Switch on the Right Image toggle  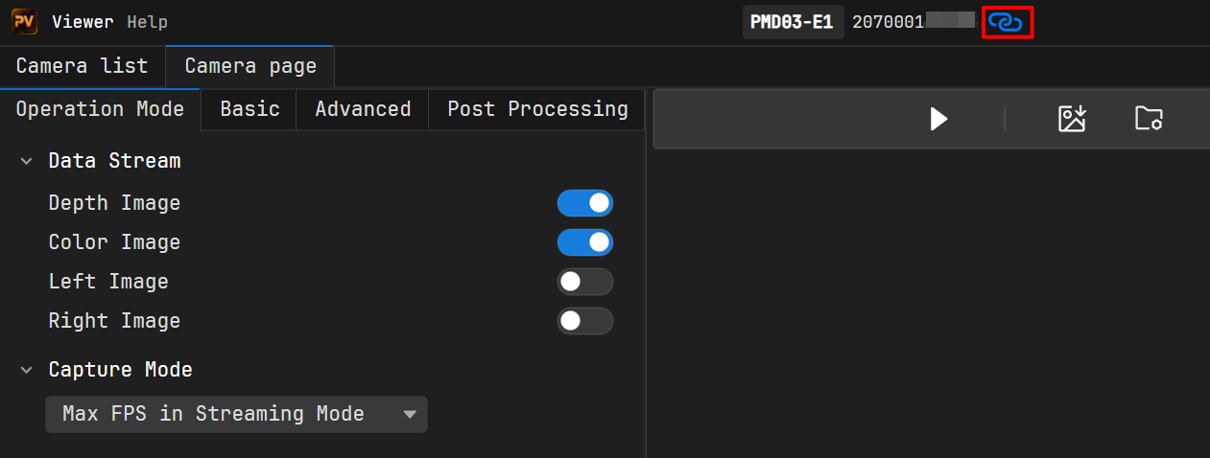click(584, 321)
